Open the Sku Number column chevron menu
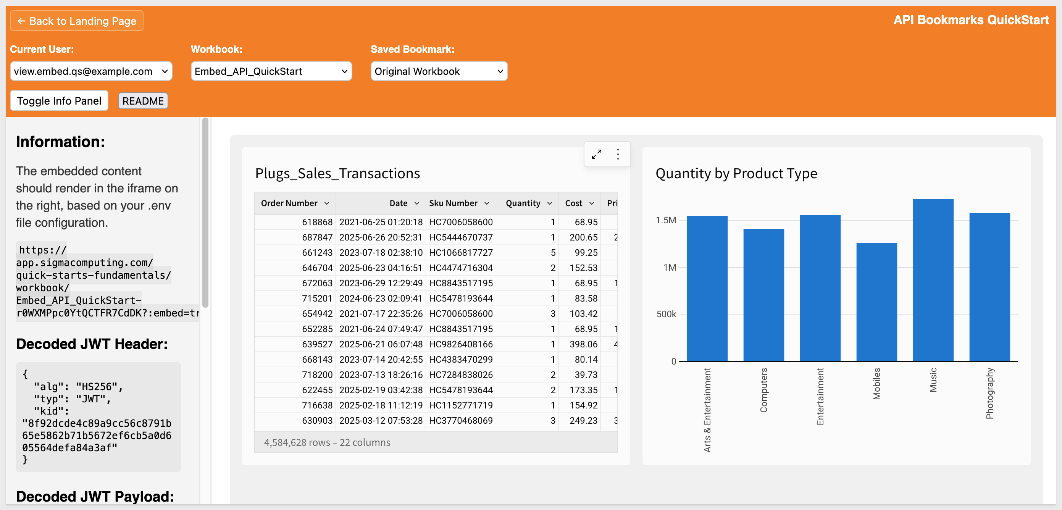The height and width of the screenshot is (510, 1062). 487,203
